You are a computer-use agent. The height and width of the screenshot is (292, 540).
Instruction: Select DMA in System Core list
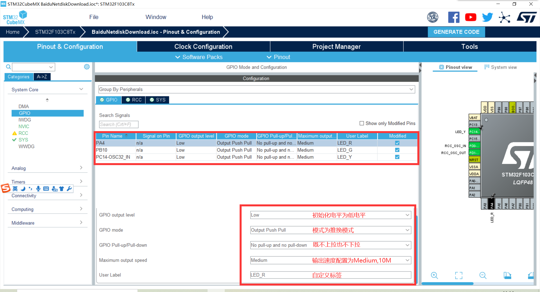(24, 107)
